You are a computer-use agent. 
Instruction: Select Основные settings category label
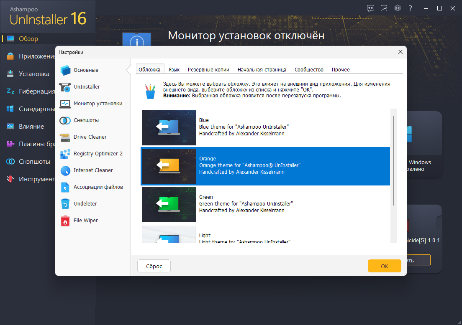coord(86,70)
